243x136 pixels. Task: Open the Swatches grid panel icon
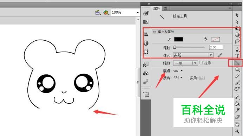pyautogui.click(x=146, y=22)
